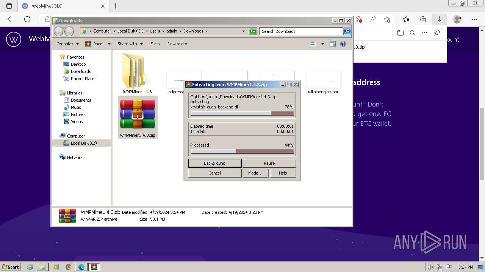Expand the view options dropdown arrow
485x272 pixels.
tap(322, 44)
